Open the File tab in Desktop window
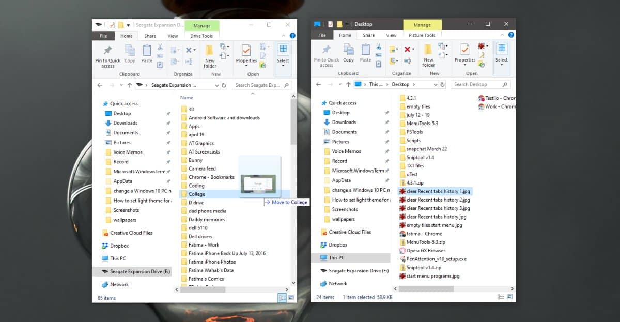 322,35
